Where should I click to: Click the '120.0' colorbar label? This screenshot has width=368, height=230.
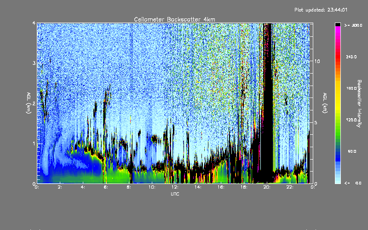351,120
